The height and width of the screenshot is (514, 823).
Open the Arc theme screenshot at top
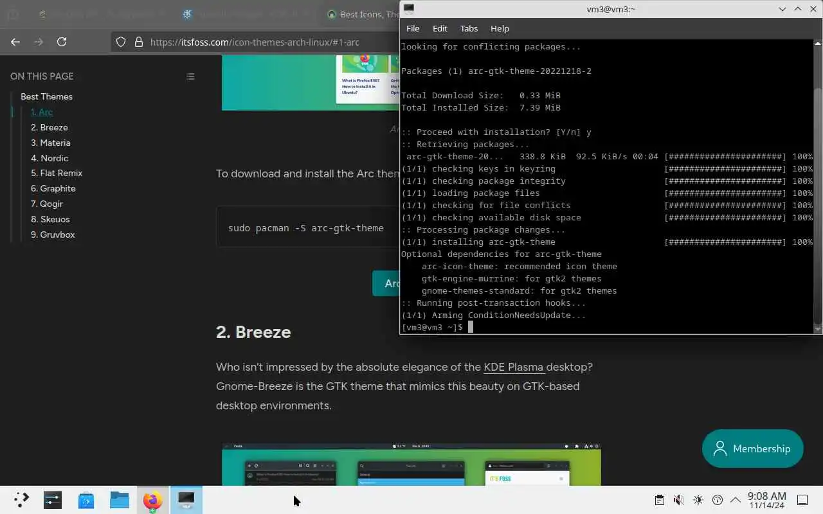click(x=311, y=82)
